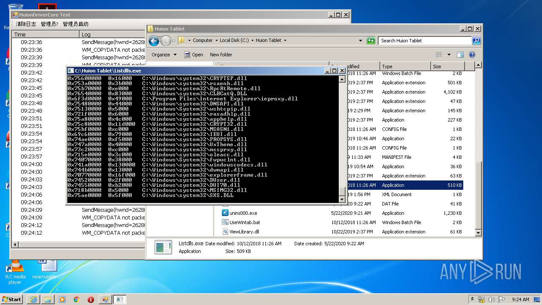Switch to Listdlls console taskbar button

click(x=120, y=299)
